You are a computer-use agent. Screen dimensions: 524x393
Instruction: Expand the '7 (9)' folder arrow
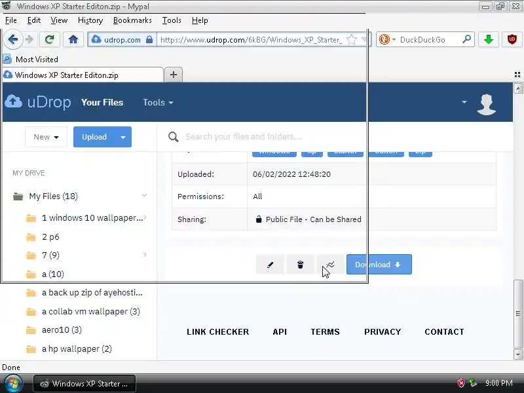pos(145,255)
